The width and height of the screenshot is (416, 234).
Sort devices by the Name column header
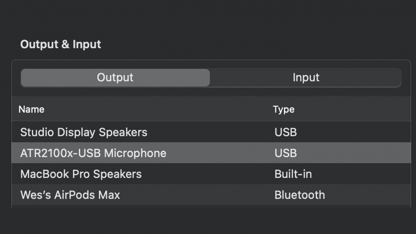[x=32, y=110]
